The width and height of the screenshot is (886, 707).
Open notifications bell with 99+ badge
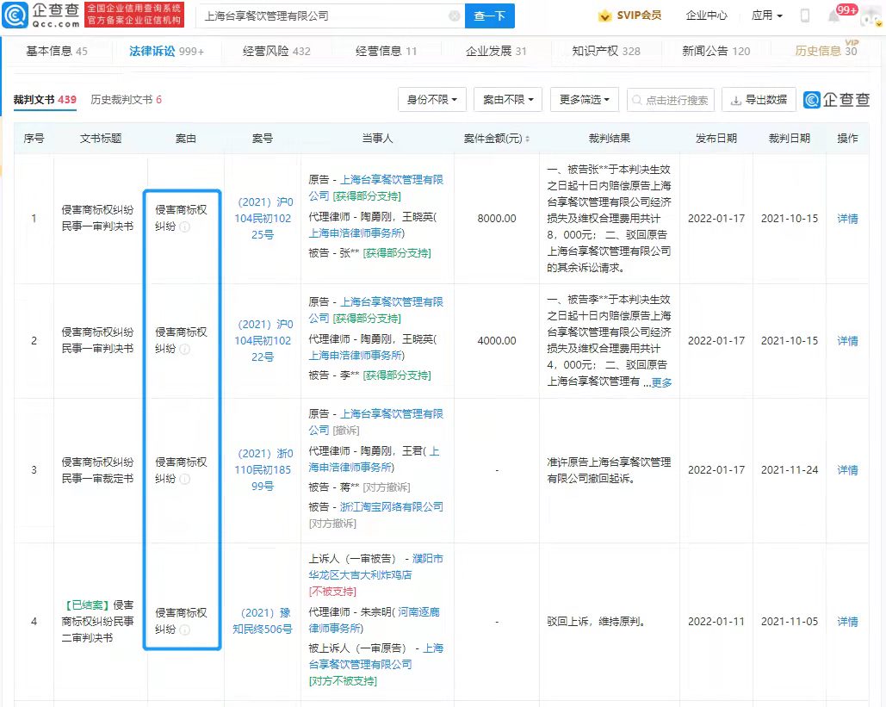[x=834, y=16]
